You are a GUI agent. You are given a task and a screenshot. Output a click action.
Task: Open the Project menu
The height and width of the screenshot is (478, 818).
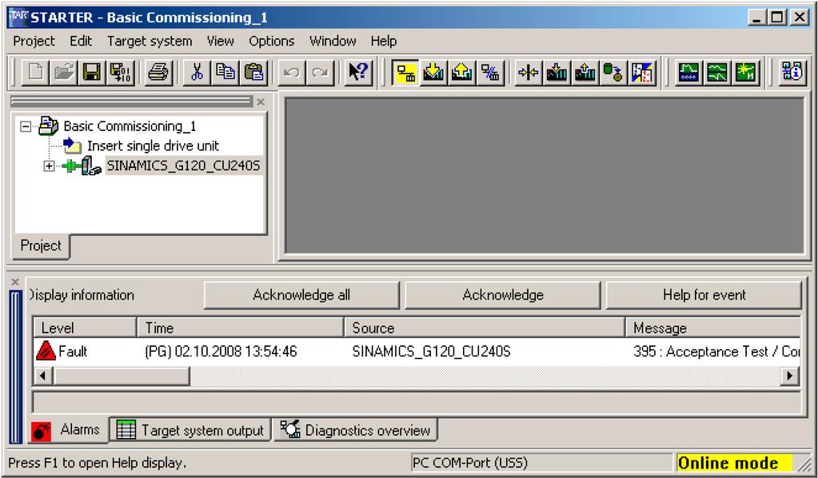tap(34, 41)
